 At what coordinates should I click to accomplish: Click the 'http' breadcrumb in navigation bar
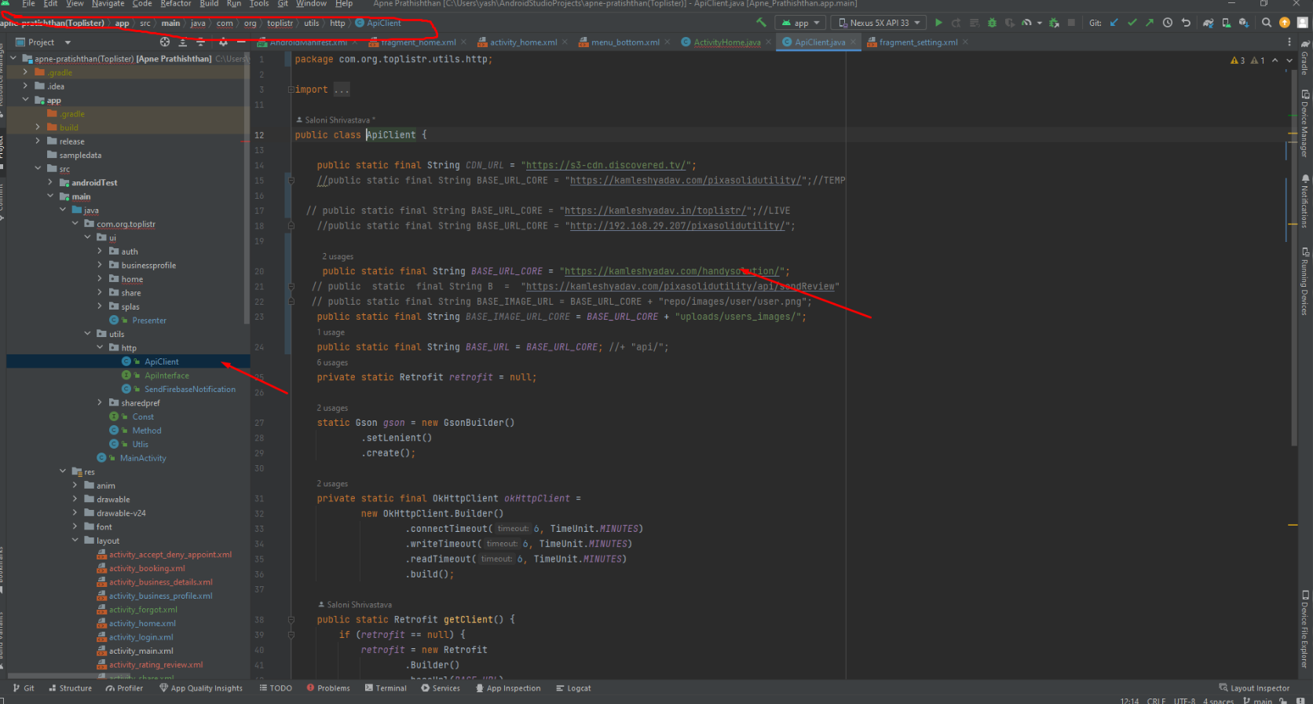pyautogui.click(x=337, y=23)
